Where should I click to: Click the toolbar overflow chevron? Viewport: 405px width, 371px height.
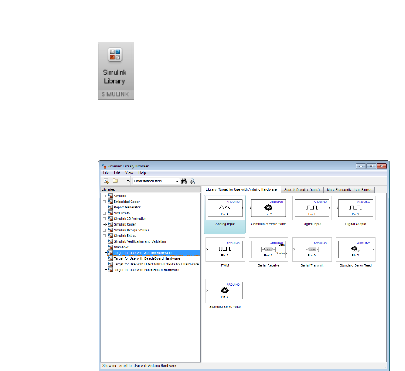(x=128, y=181)
